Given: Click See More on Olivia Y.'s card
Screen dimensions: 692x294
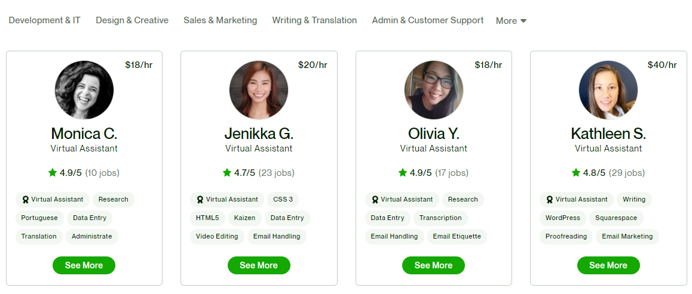Looking at the screenshot, I should 433,265.
